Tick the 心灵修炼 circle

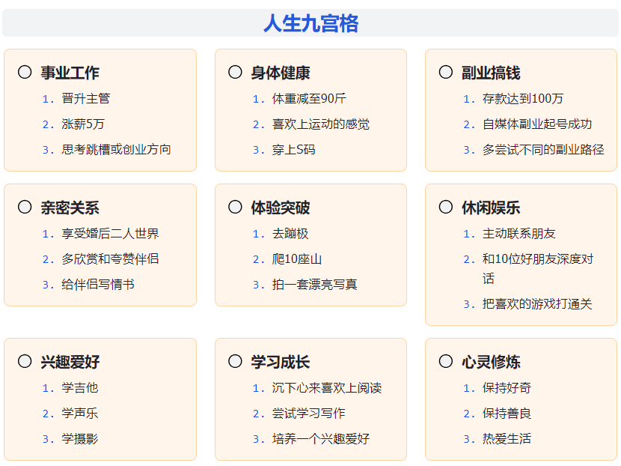(x=446, y=361)
